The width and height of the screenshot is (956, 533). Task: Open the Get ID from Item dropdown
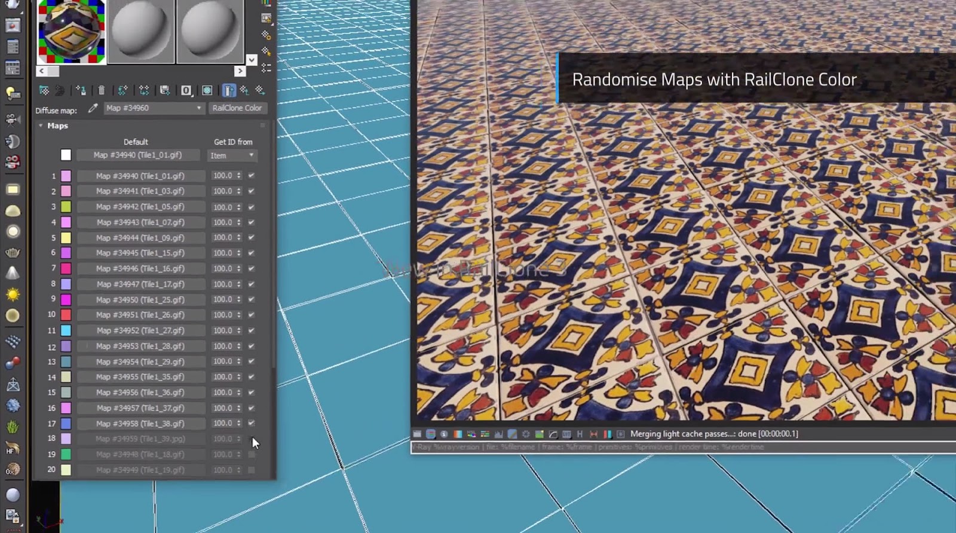click(232, 155)
